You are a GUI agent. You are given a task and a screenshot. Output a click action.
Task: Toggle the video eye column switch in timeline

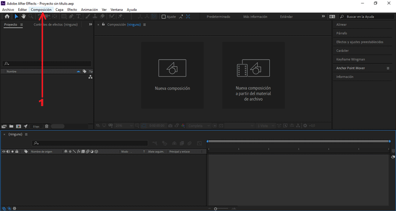(x=4, y=152)
